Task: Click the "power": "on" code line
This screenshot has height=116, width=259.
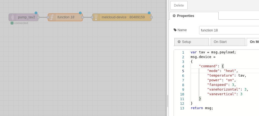Action: [222, 80]
